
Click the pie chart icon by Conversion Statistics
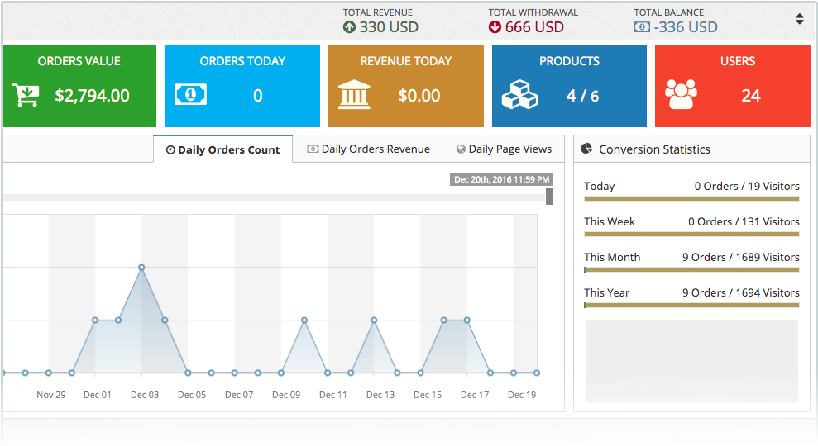tap(586, 149)
